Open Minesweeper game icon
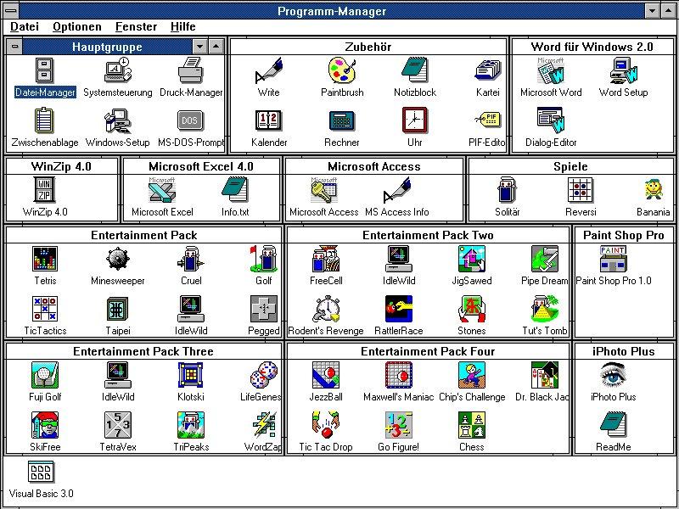The width and height of the screenshot is (679, 509). 117,260
